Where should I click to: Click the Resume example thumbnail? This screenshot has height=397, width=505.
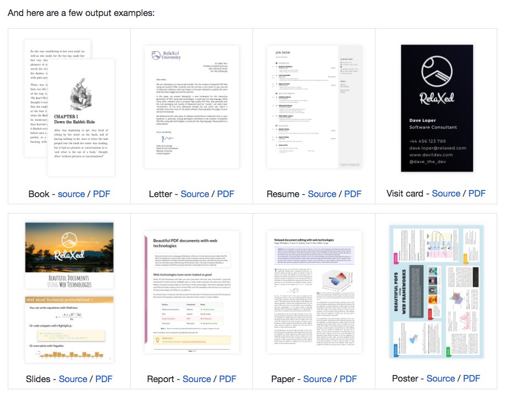click(x=314, y=107)
